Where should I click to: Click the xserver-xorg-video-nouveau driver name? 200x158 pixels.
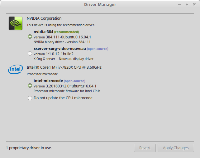click(x=60, y=49)
